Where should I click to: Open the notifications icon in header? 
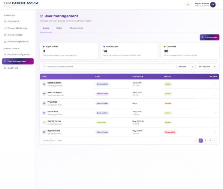[188, 4]
